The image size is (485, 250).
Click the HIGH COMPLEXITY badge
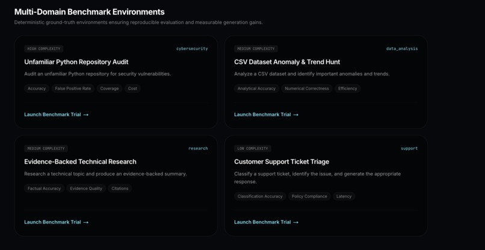(44, 49)
